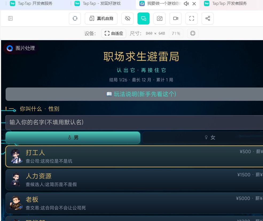
Task: Choose the 老板 role card
Action: click(x=134, y=203)
